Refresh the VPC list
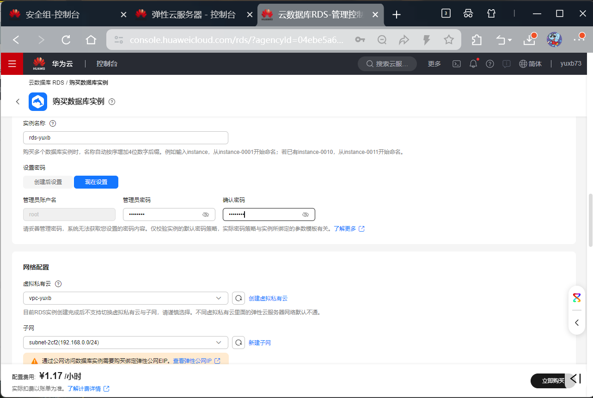The image size is (593, 398). coord(238,298)
